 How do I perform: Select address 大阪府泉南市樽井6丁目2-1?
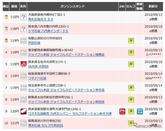[x=47, y=15]
